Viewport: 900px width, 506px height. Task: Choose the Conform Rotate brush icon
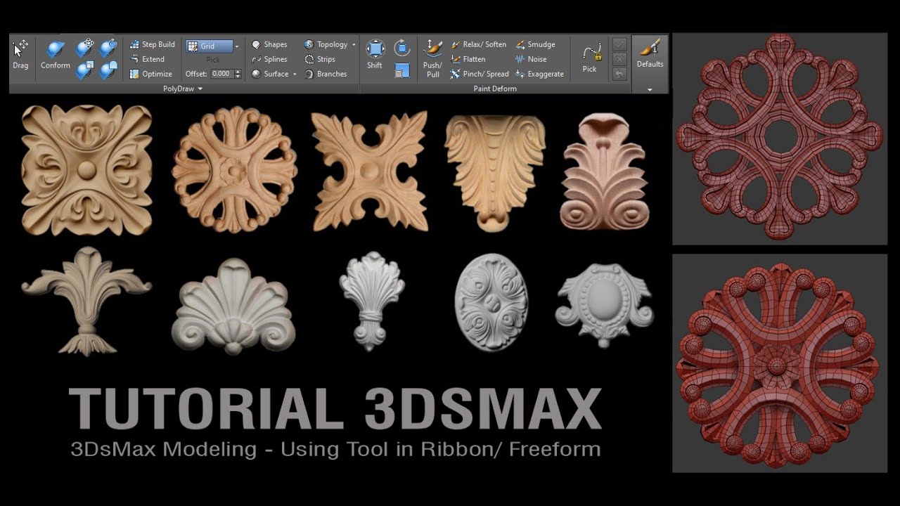coord(108,48)
